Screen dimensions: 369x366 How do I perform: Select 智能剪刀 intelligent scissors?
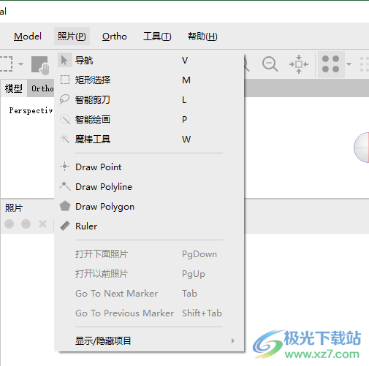[x=149, y=99]
